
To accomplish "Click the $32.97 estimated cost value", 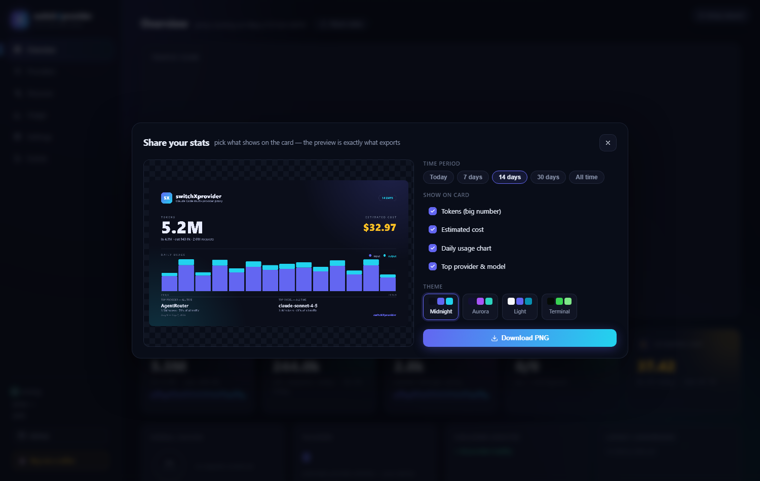I will pyautogui.click(x=379, y=227).
